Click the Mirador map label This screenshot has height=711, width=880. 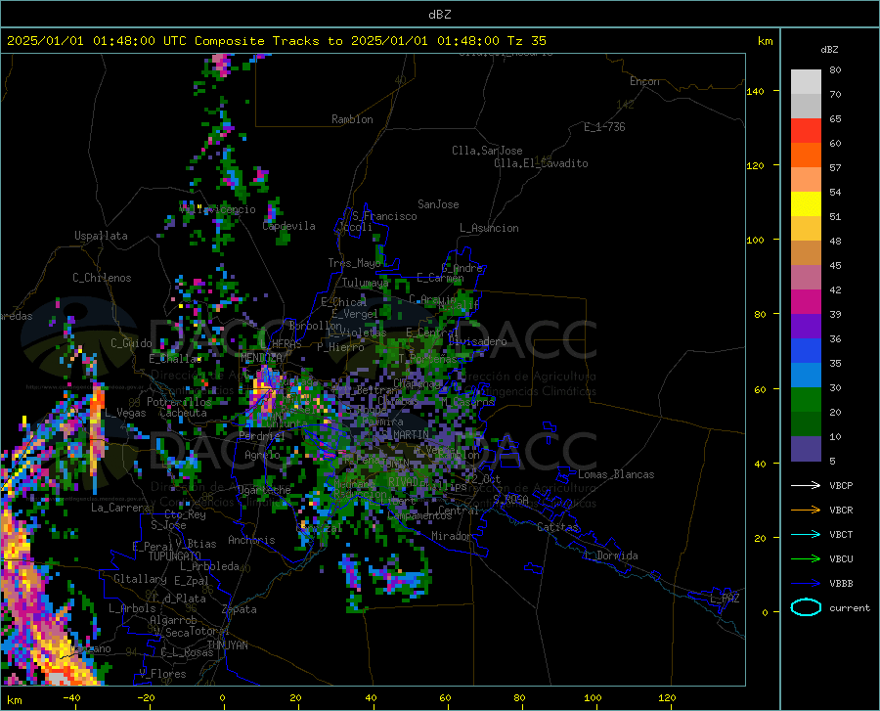pyautogui.click(x=452, y=536)
